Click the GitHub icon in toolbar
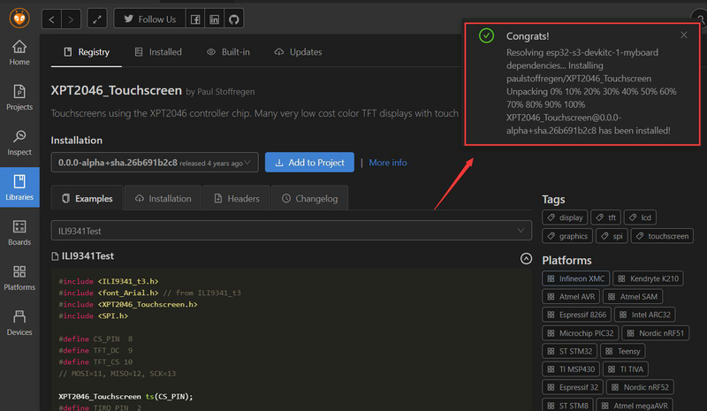 click(x=234, y=19)
